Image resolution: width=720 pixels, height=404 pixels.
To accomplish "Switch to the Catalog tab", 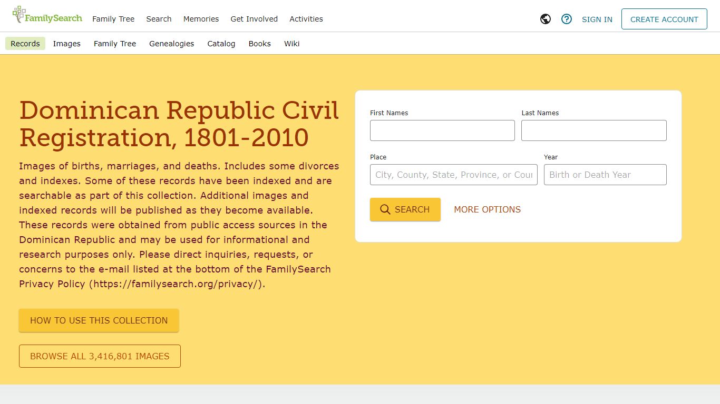I will (x=221, y=44).
